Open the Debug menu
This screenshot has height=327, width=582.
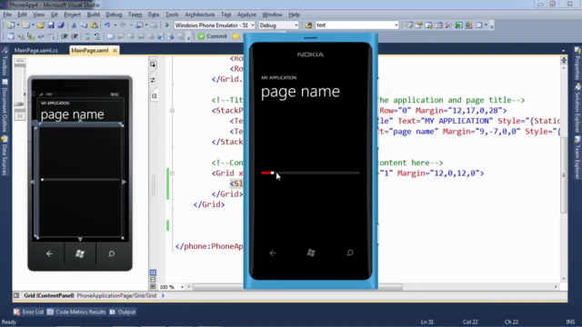[x=114, y=15]
